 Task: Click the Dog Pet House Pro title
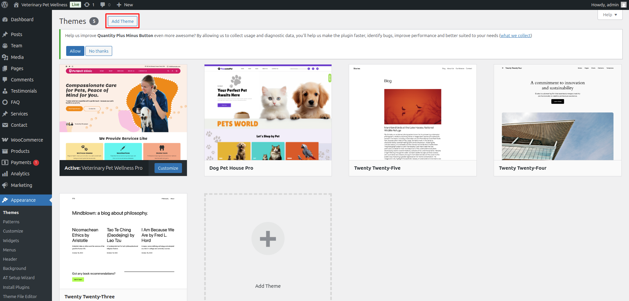(231, 168)
